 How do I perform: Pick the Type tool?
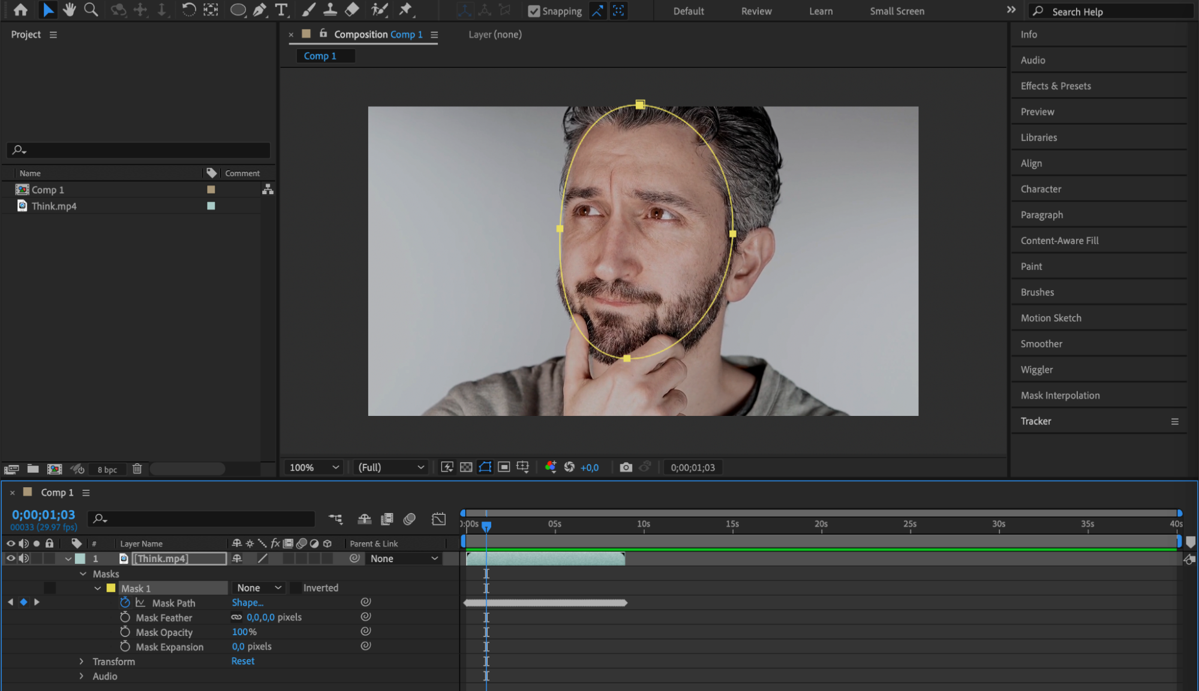pos(281,10)
